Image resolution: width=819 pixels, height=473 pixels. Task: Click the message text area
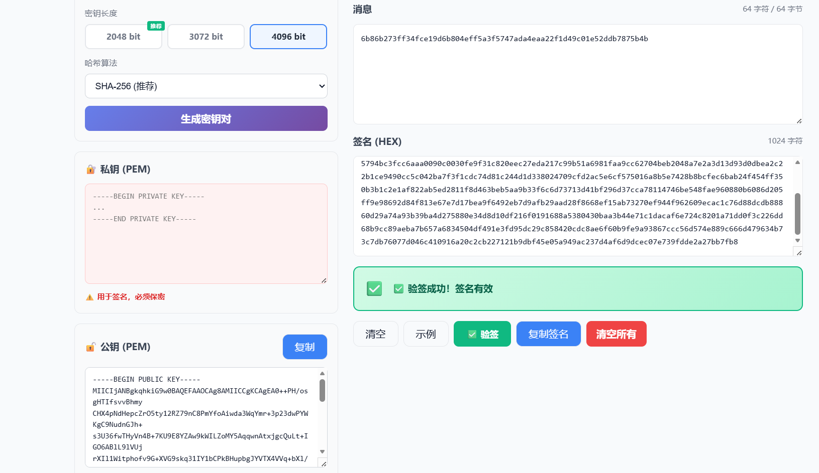tap(578, 74)
